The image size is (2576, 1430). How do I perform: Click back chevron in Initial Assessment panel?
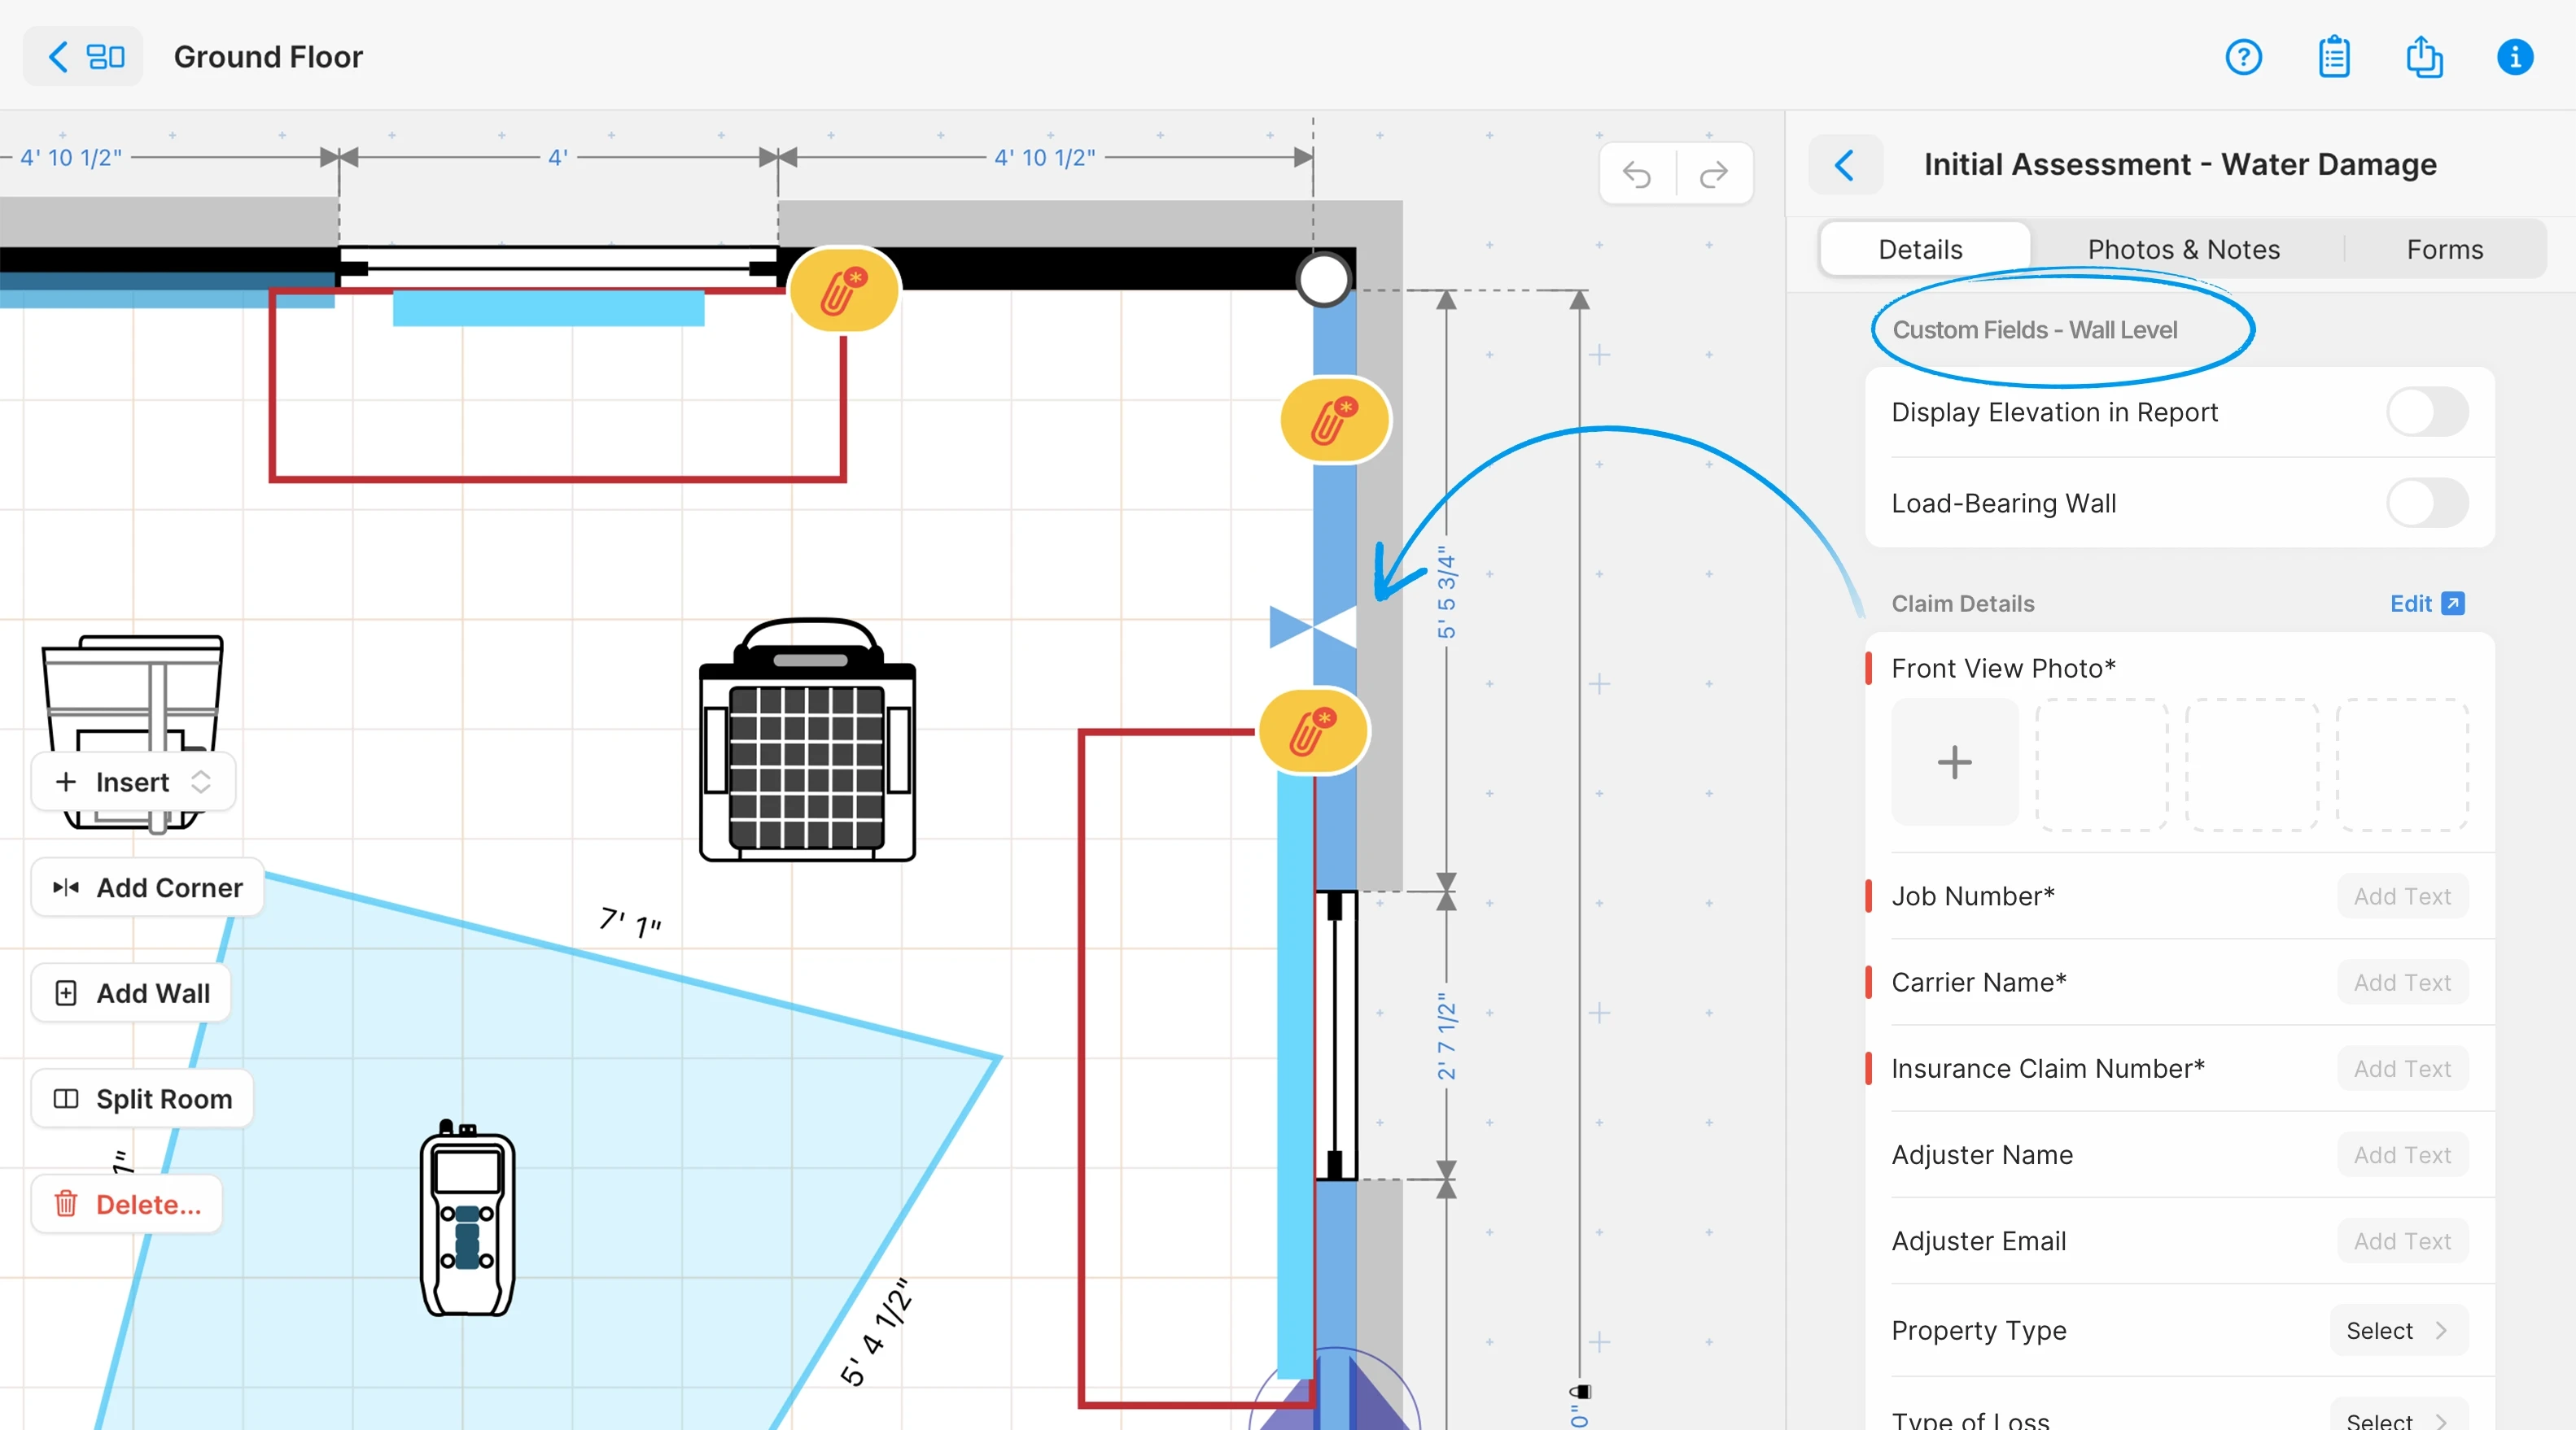coord(1845,165)
